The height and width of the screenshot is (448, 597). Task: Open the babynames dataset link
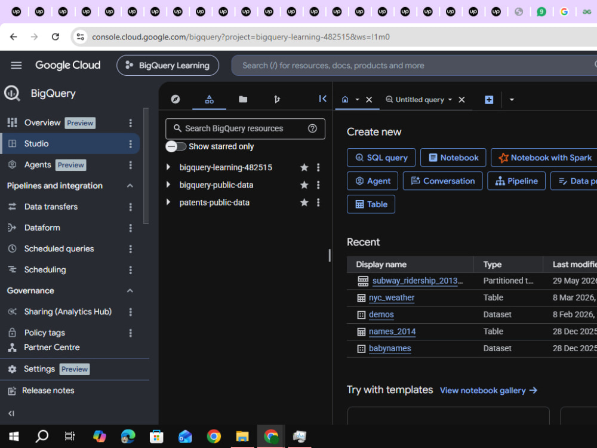(390, 349)
